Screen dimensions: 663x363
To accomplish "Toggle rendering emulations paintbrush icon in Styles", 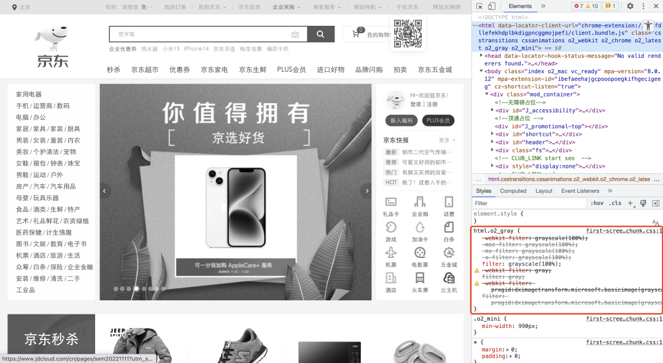I will click(x=643, y=203).
